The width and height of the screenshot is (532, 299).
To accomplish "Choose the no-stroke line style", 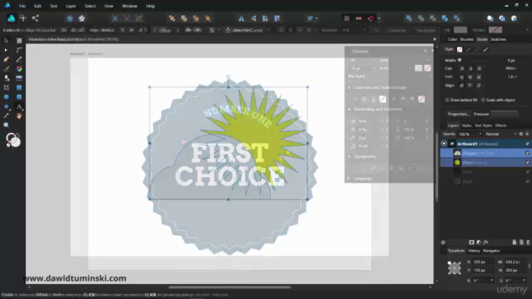I will [x=460, y=50].
